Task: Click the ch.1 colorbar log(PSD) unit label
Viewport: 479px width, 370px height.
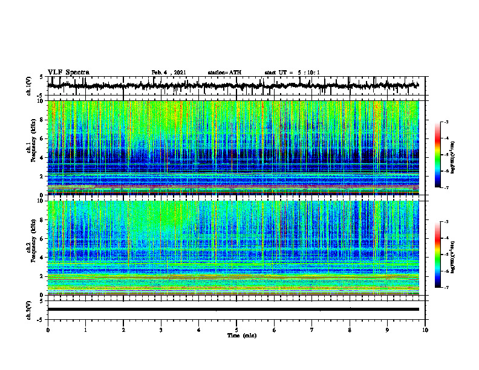Action: (453, 158)
